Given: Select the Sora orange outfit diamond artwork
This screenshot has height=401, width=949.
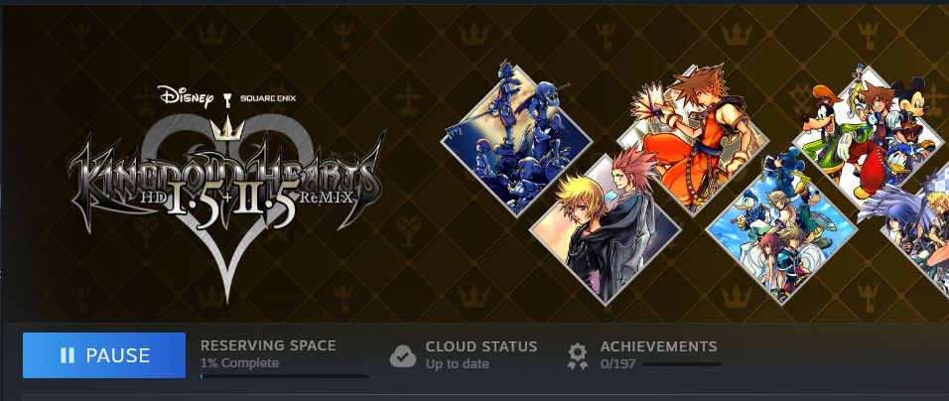Looking at the screenshot, I should (x=693, y=140).
